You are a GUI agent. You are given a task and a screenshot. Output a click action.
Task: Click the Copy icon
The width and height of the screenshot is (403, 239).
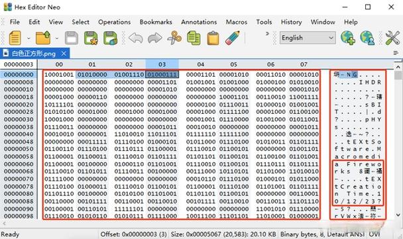click(x=194, y=38)
